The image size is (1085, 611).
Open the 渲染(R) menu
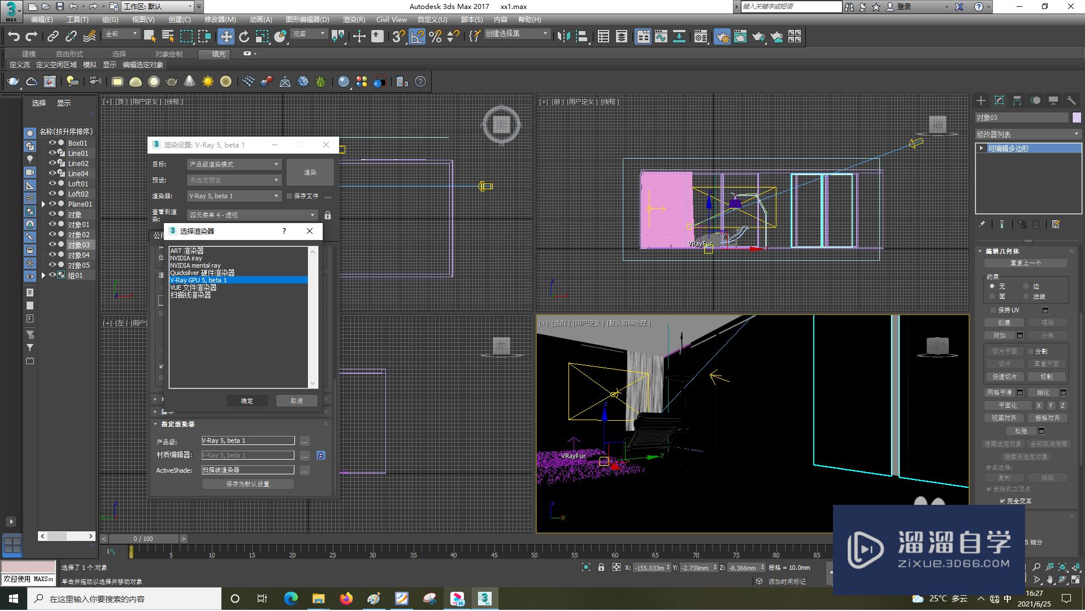[x=354, y=20]
